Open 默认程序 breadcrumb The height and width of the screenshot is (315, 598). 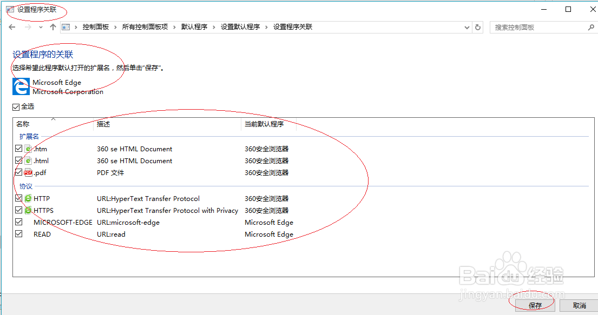click(x=194, y=27)
